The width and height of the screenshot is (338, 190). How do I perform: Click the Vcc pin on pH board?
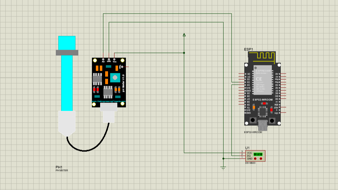click(x=114, y=59)
